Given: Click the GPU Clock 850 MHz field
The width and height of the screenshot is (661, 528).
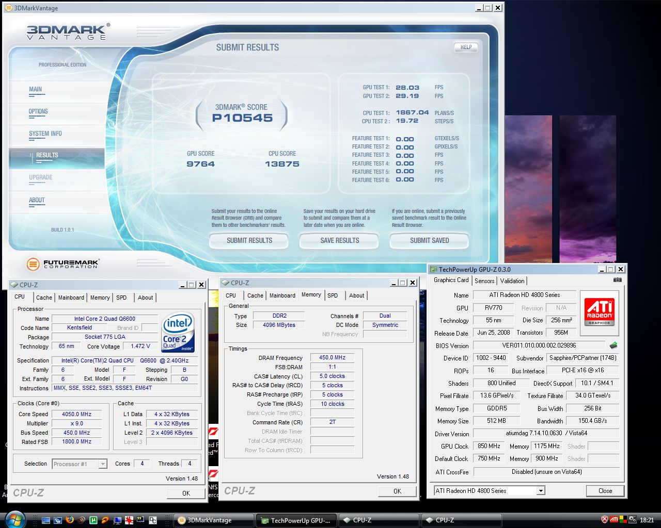Looking at the screenshot, I should pyautogui.click(x=489, y=446).
